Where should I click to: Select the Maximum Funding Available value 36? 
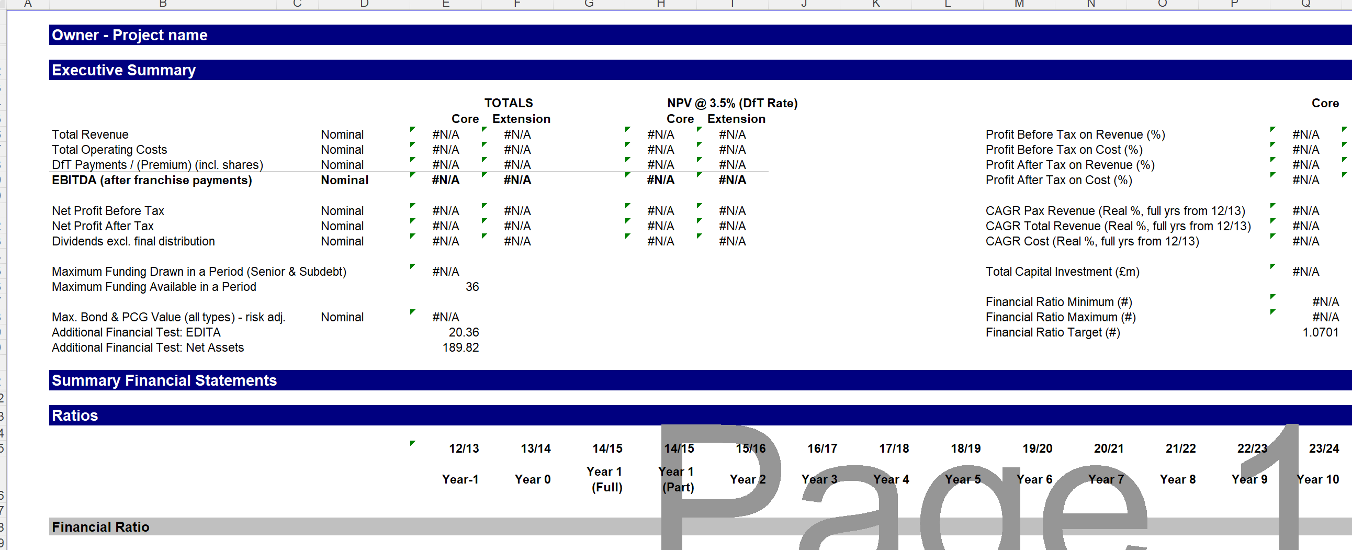click(x=471, y=287)
